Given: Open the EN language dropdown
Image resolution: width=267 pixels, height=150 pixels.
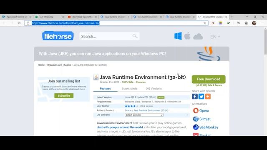Looking at the screenshot, I should [215, 37].
